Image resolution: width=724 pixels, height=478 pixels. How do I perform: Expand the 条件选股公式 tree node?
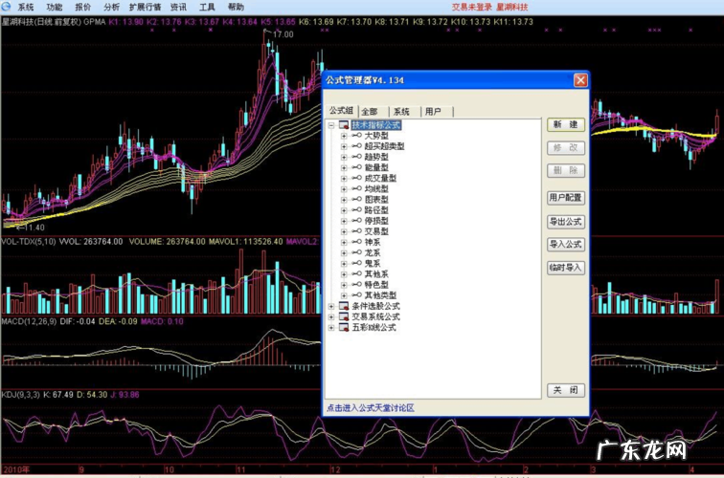(x=331, y=306)
